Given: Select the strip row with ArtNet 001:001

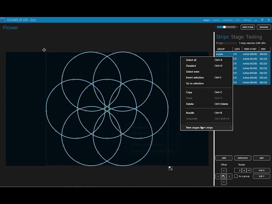Looking at the screenshot, I should coord(252,59).
